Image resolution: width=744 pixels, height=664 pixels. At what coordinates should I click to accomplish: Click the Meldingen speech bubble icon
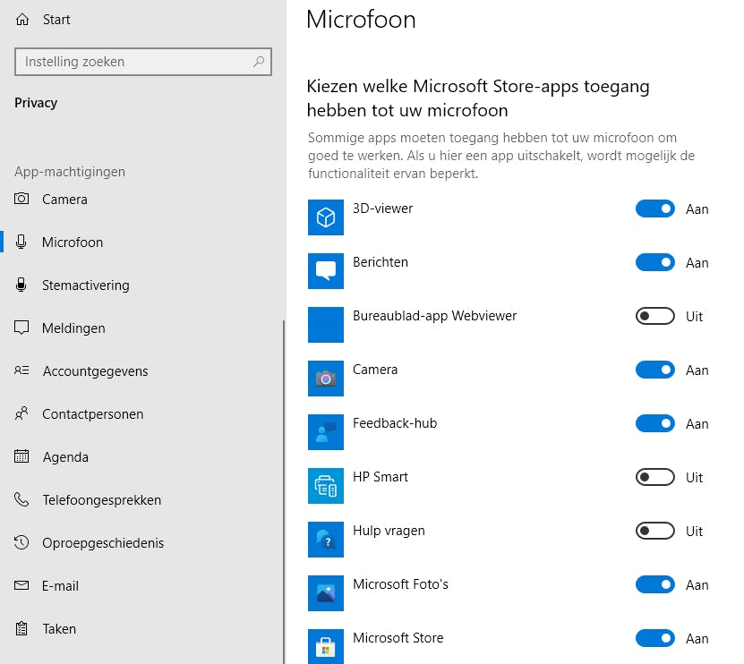click(21, 328)
